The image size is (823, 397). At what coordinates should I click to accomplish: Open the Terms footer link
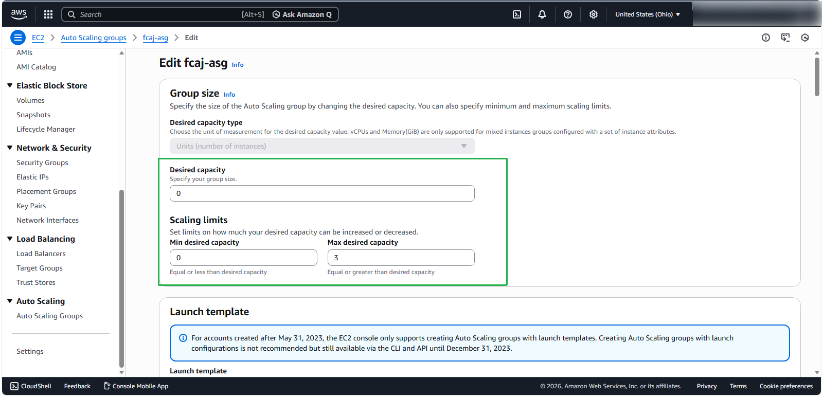coord(738,386)
